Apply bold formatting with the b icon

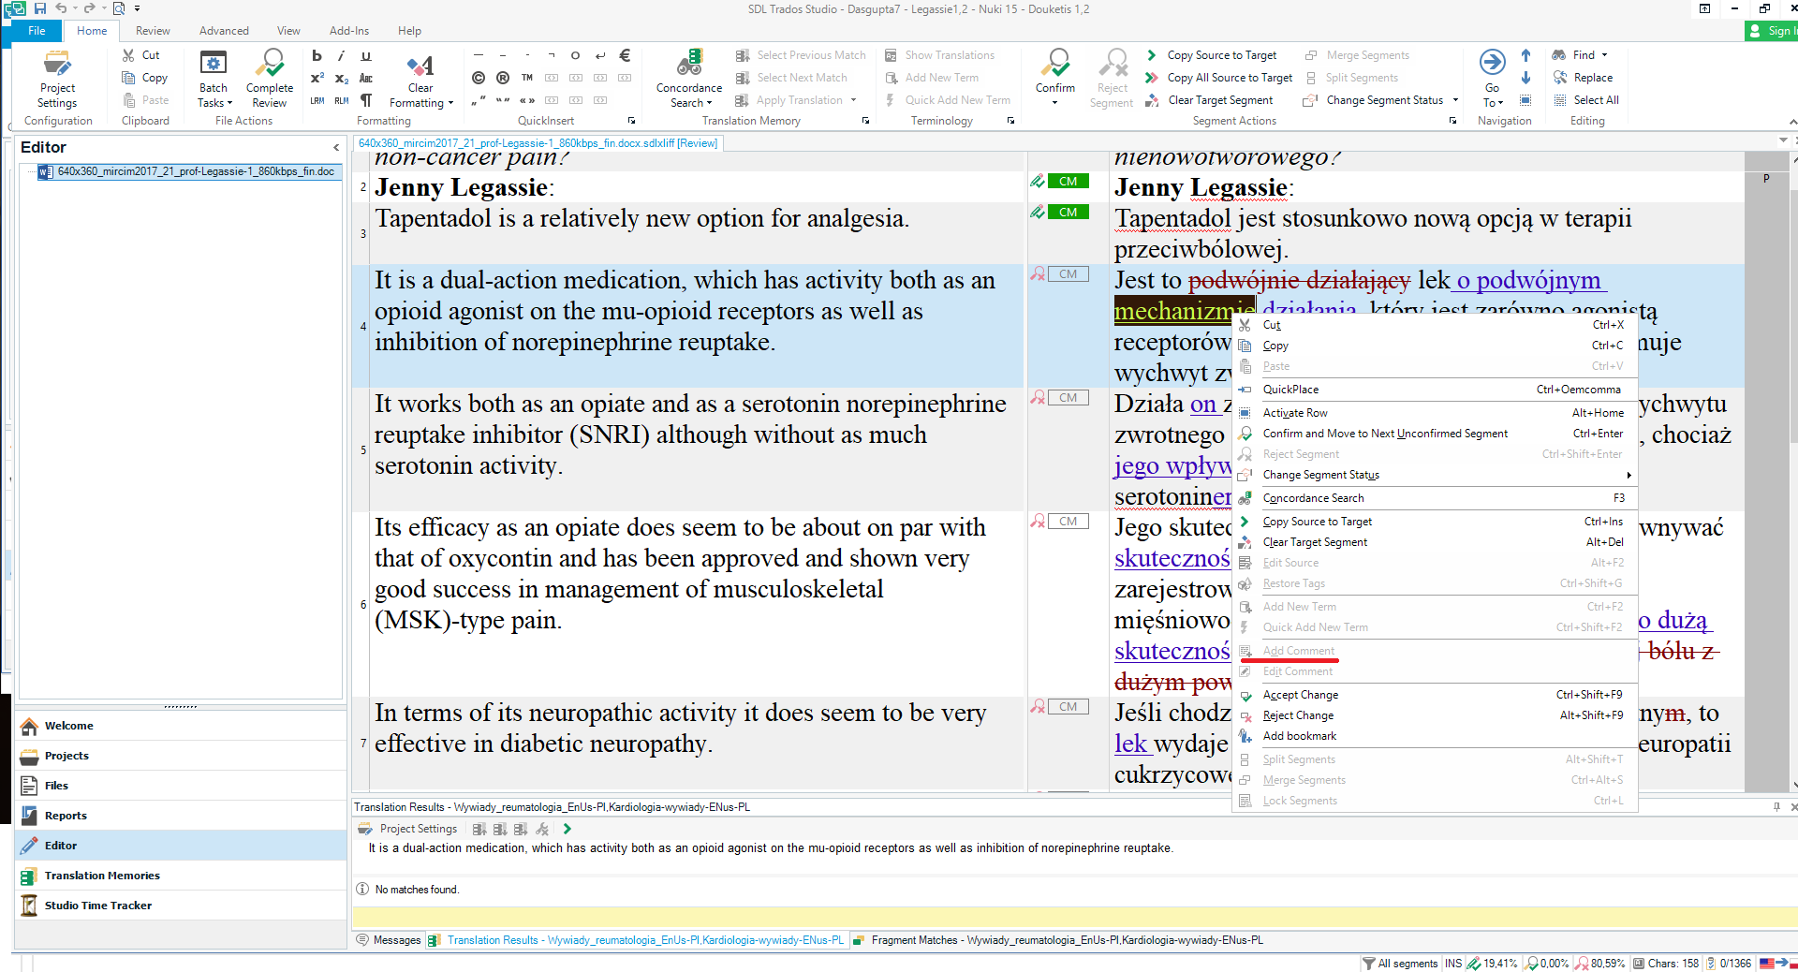tap(317, 55)
